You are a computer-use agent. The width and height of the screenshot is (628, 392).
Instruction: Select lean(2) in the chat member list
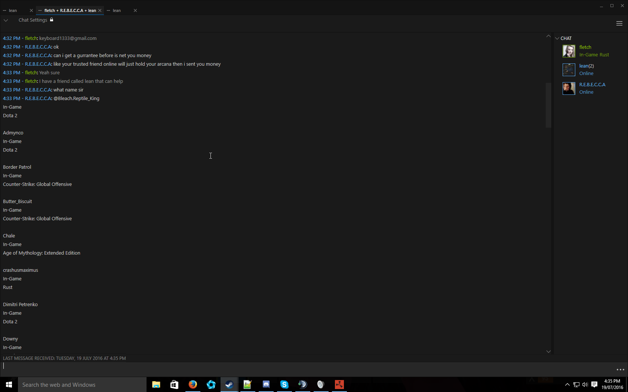586,66
